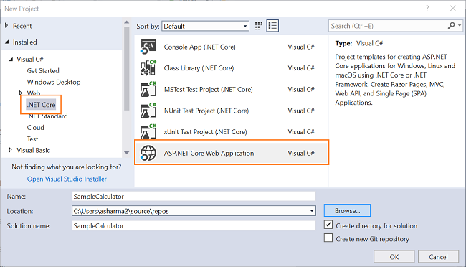Confirm with the OK button
The height and width of the screenshot is (267, 466).
394,256
